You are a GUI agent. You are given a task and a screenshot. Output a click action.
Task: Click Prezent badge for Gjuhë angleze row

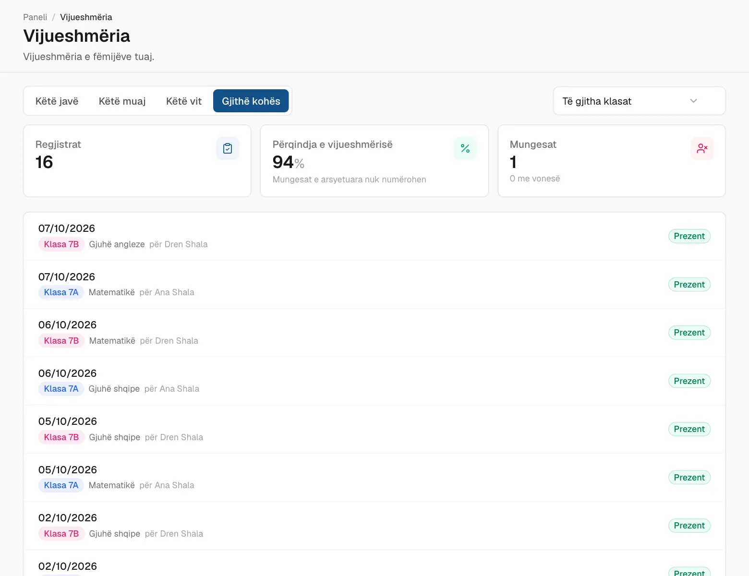click(689, 236)
